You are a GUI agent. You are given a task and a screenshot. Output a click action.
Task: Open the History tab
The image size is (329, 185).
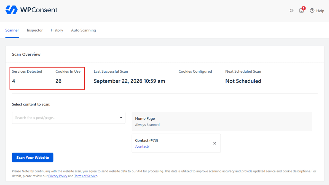coord(57,30)
